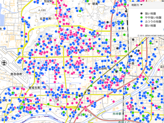Click the JAPAN HOME SHIELD copyright text
This screenshot has width=164, height=123.
coord(151,36)
